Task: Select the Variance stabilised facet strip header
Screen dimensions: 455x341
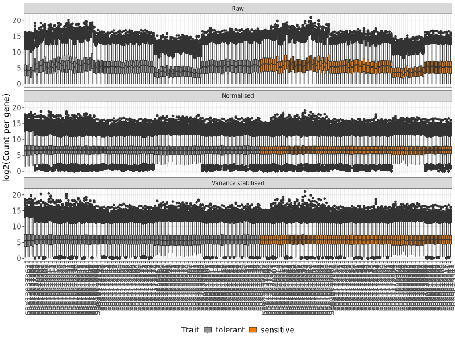Action: coord(238,183)
